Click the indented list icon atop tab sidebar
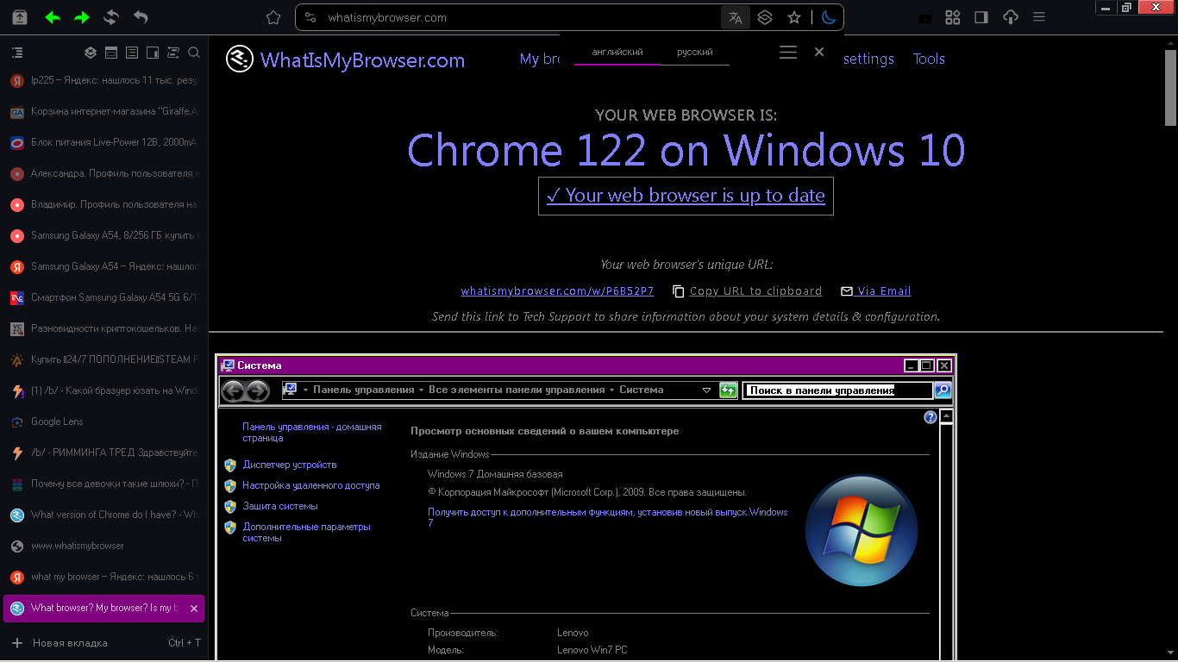Screen dimensions: 1178x662 point(17,53)
